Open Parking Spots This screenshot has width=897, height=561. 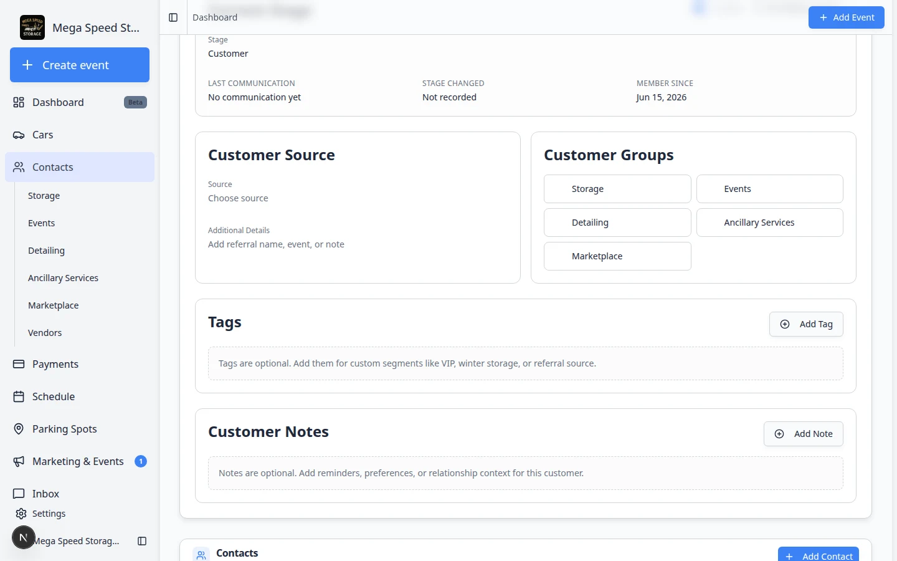pos(80,429)
